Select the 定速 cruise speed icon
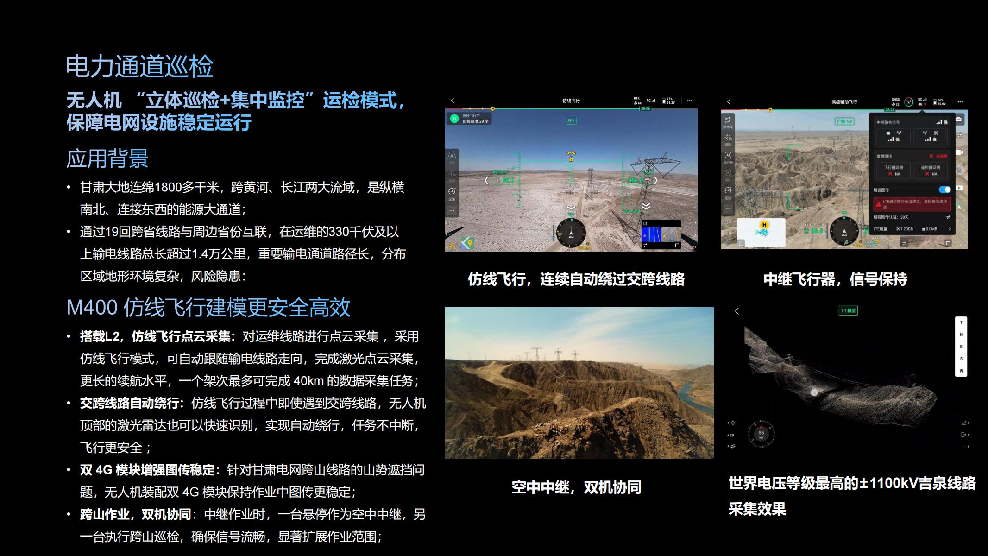Screen dimensions: 988x556 (x=452, y=192)
